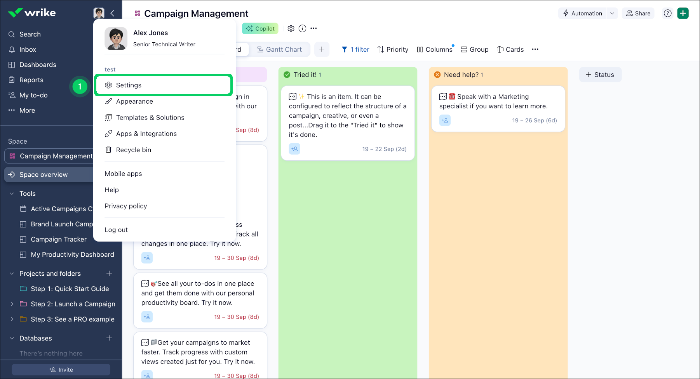Open My Productivity Dashboard
The height and width of the screenshot is (379, 700).
click(67, 255)
